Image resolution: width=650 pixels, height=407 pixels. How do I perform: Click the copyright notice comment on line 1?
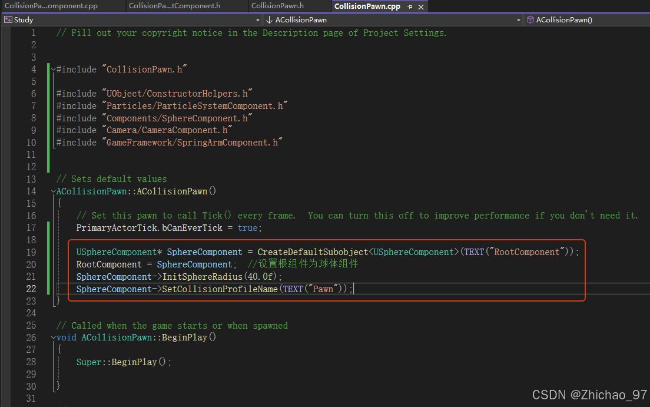click(251, 33)
